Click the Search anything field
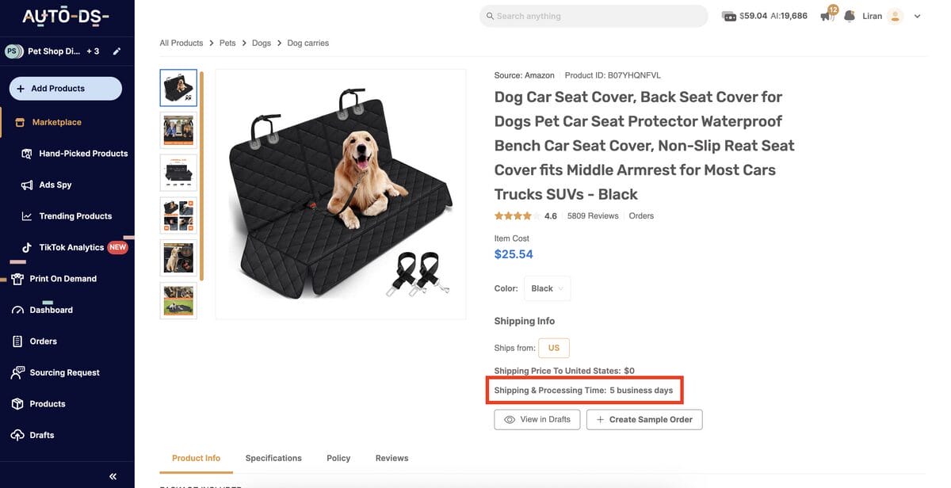 [x=594, y=16]
